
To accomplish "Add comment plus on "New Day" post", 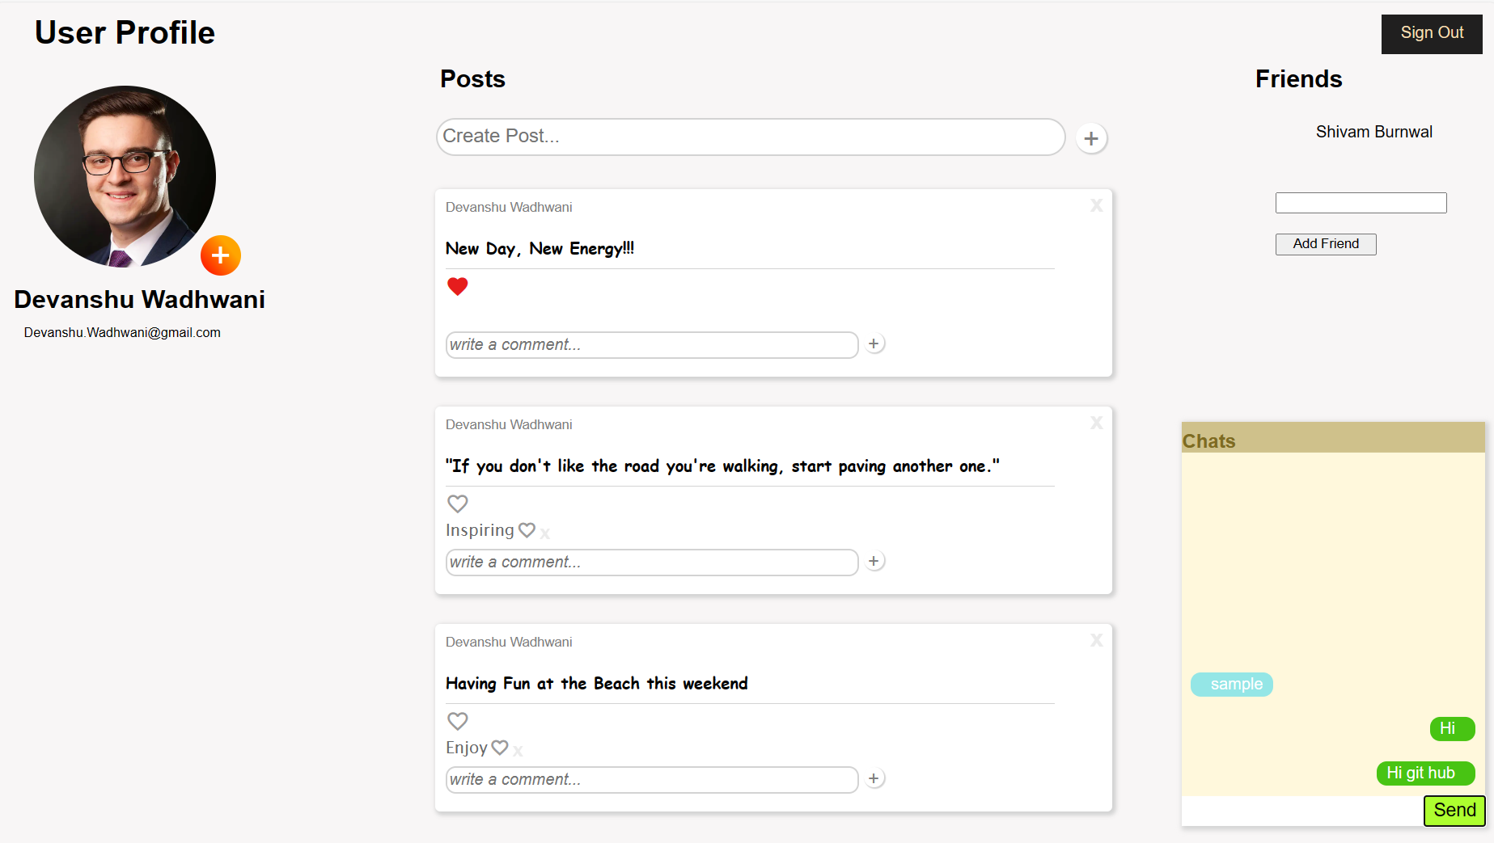I will (874, 344).
